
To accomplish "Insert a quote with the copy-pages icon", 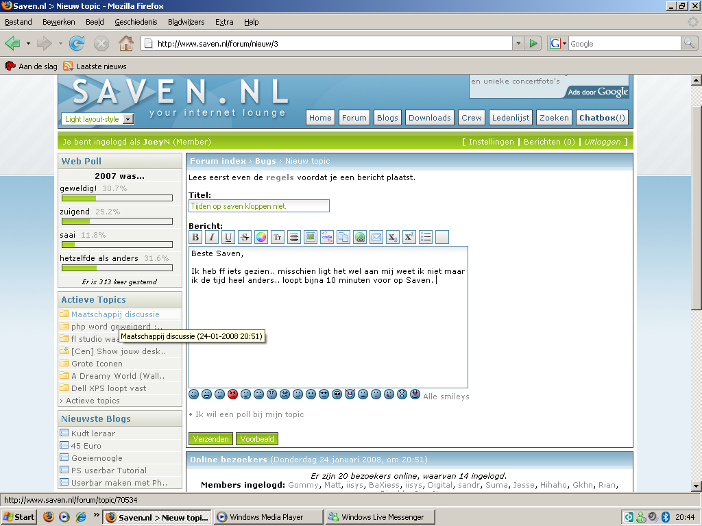I will tap(343, 237).
